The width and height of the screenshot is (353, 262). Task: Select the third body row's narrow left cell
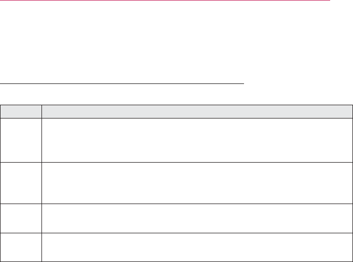pyautogui.click(x=21, y=218)
